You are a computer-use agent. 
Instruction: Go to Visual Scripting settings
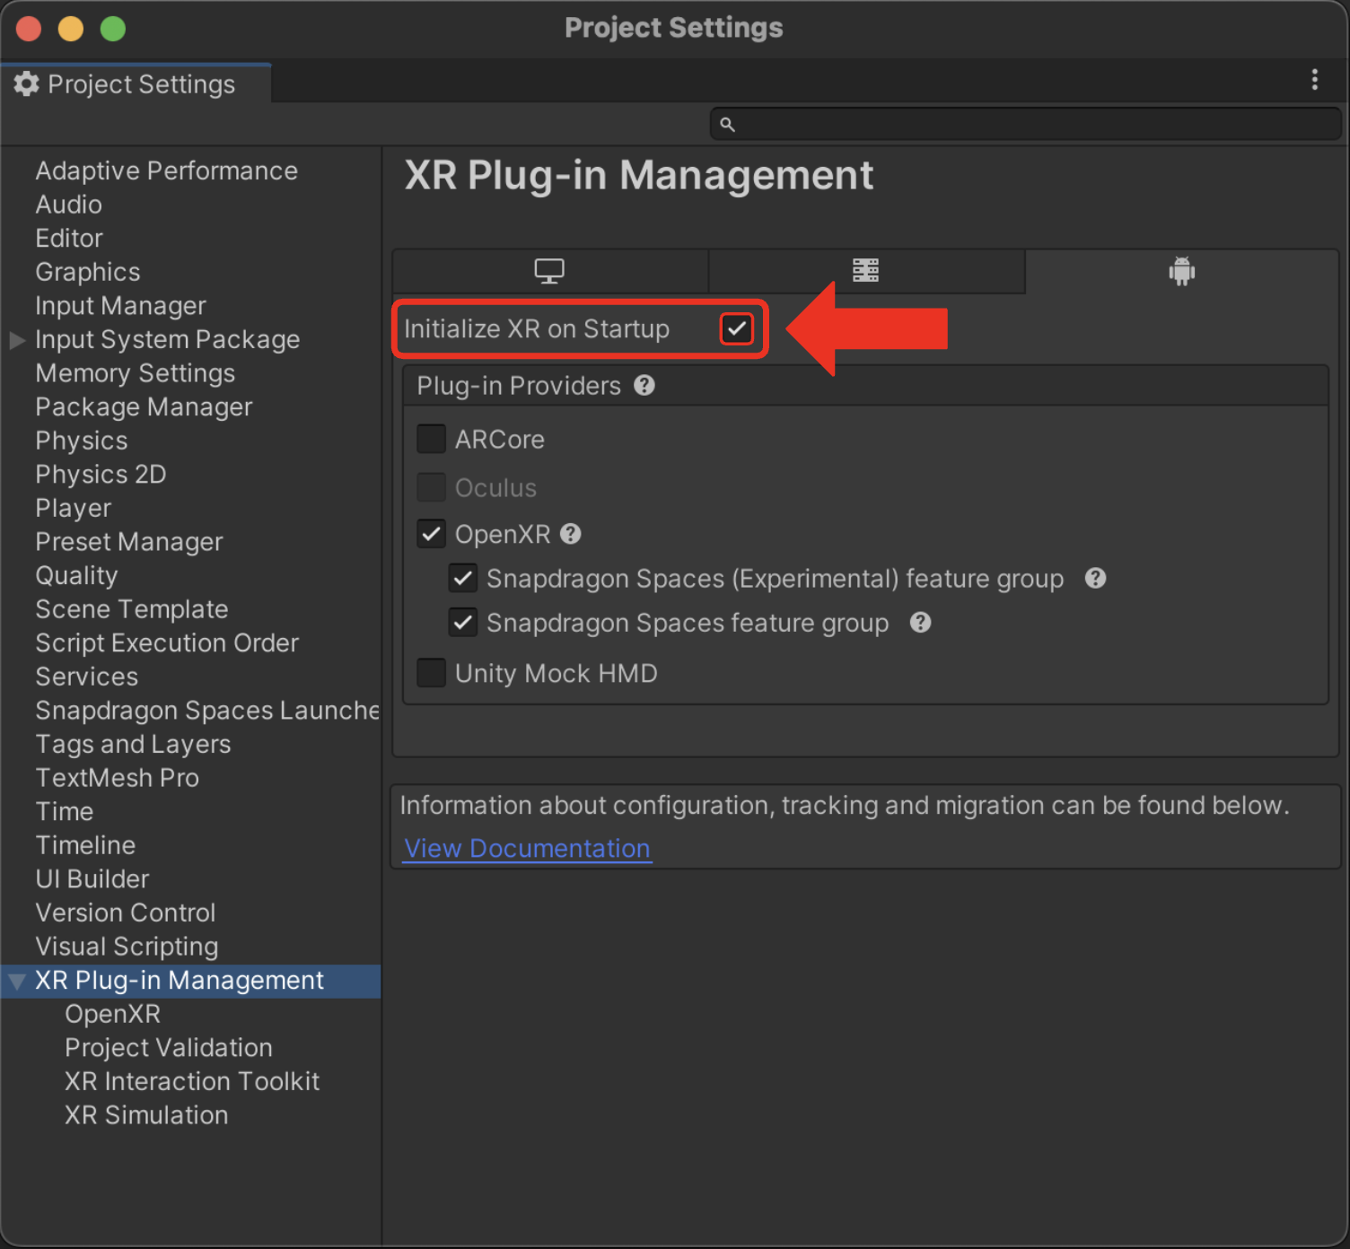pyautogui.click(x=127, y=947)
